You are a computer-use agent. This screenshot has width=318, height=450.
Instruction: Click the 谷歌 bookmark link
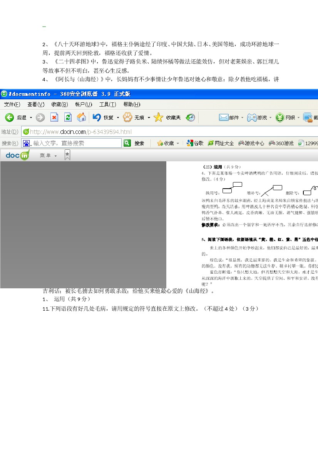pyautogui.click(x=195, y=143)
